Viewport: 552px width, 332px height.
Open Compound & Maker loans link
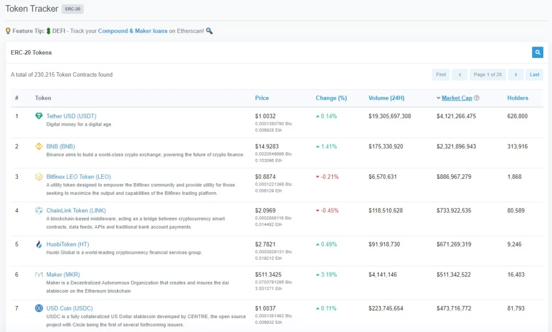click(132, 31)
